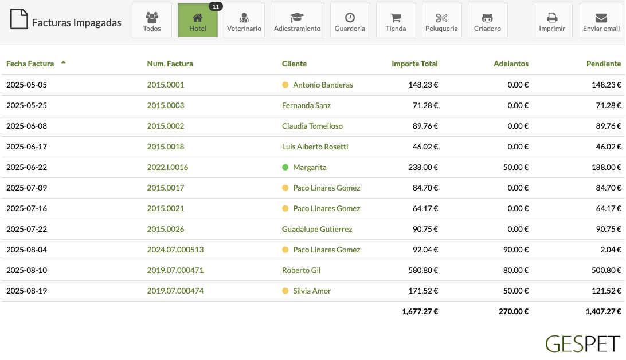The width and height of the screenshot is (626, 360).
Task: Filter by Tienda shopping cart icon
Action: click(x=396, y=18)
